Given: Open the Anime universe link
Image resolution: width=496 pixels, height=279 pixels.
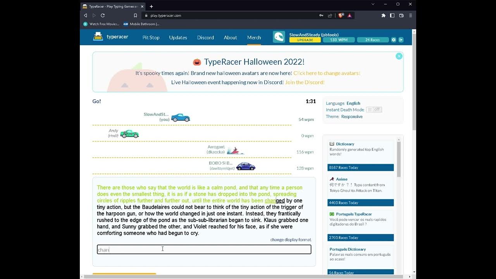Looking at the screenshot, I should pos(341,179).
